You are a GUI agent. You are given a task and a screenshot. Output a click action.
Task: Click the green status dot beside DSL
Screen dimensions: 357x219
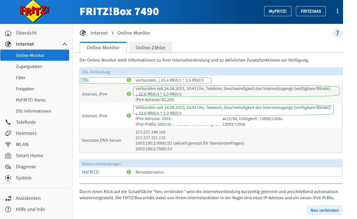[x=129, y=80]
